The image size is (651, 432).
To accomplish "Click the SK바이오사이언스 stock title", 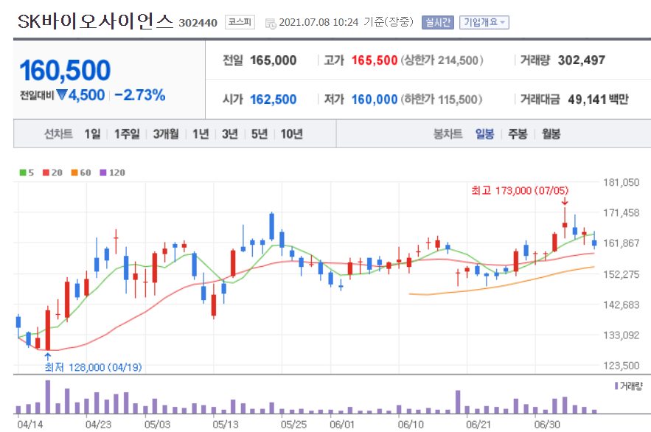I will click(95, 21).
